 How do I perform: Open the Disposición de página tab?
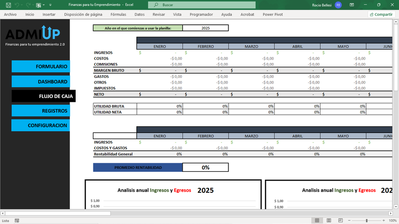pos(83,14)
